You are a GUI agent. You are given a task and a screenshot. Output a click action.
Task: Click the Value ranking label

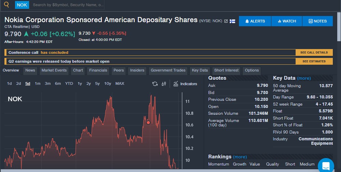[255, 164]
